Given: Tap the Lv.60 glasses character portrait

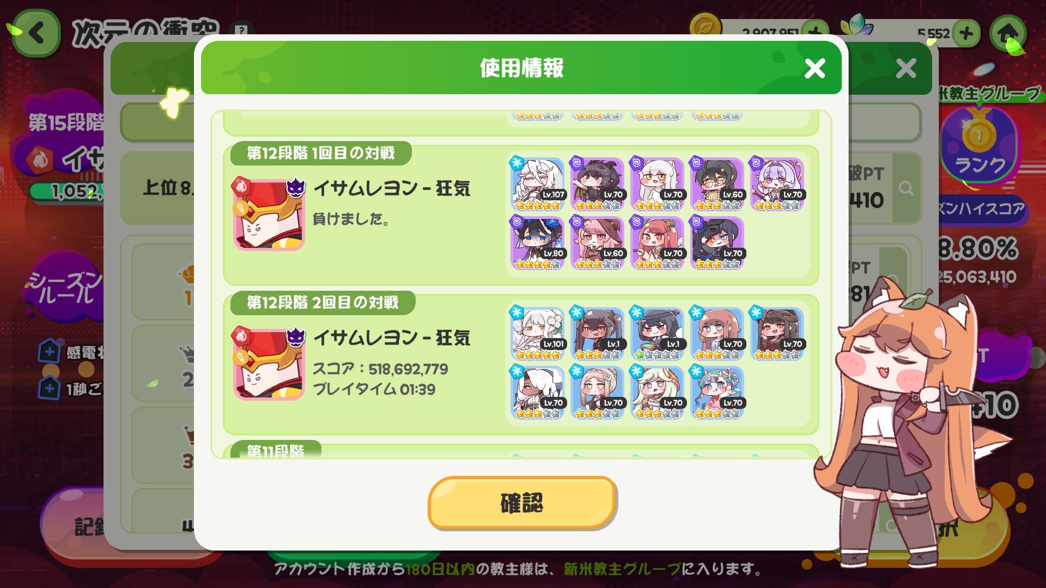Looking at the screenshot, I should click(717, 184).
